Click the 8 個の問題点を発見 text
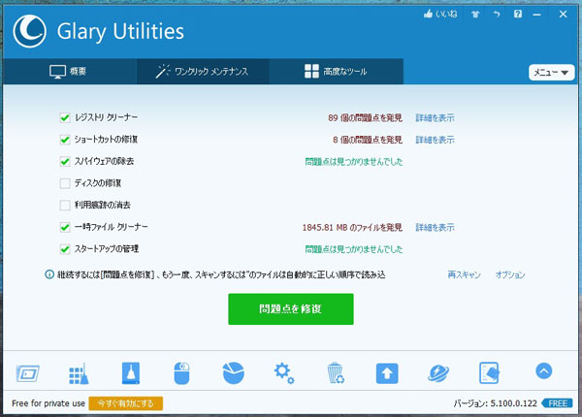Screen dimensions: 582x417 click(x=368, y=140)
